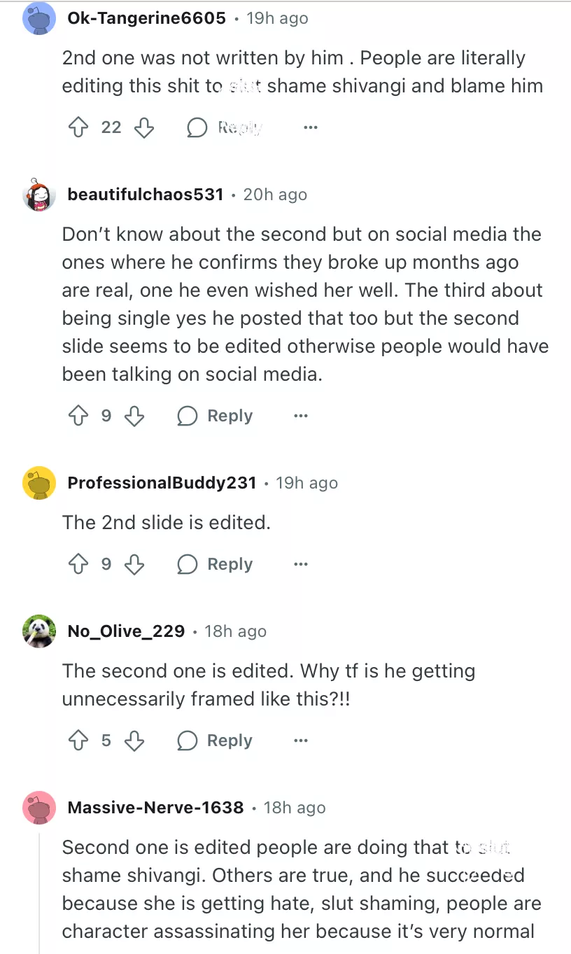Reply to No_Olive_229's comment

(x=216, y=741)
